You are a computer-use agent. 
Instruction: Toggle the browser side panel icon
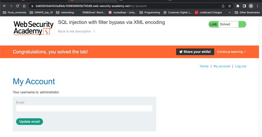(x=244, y=6)
